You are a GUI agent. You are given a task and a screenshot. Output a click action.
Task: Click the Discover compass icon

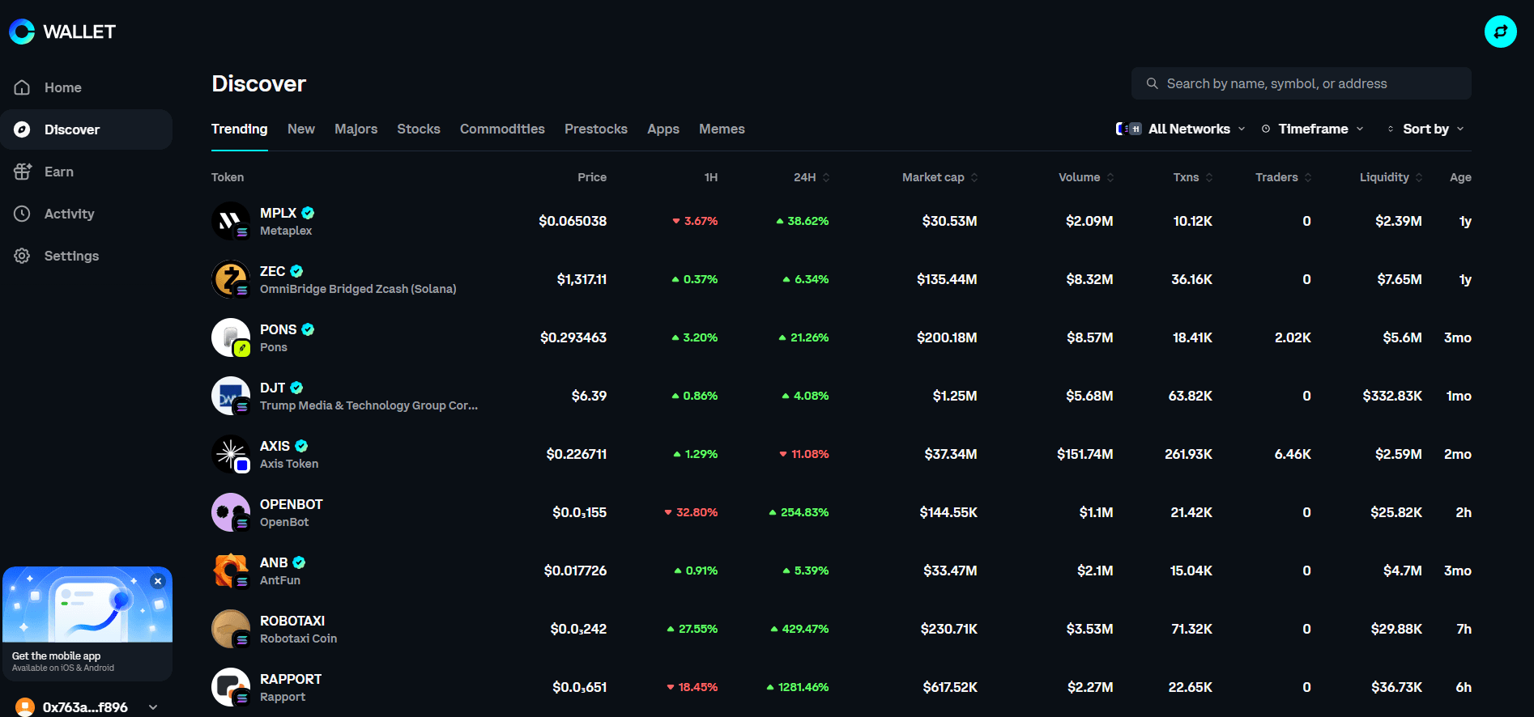22,129
